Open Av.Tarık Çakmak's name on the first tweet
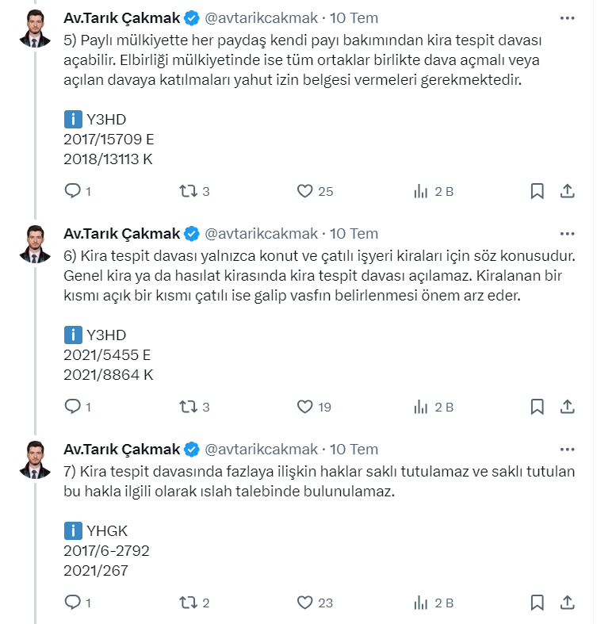The width and height of the screenshot is (597, 624). (x=121, y=17)
